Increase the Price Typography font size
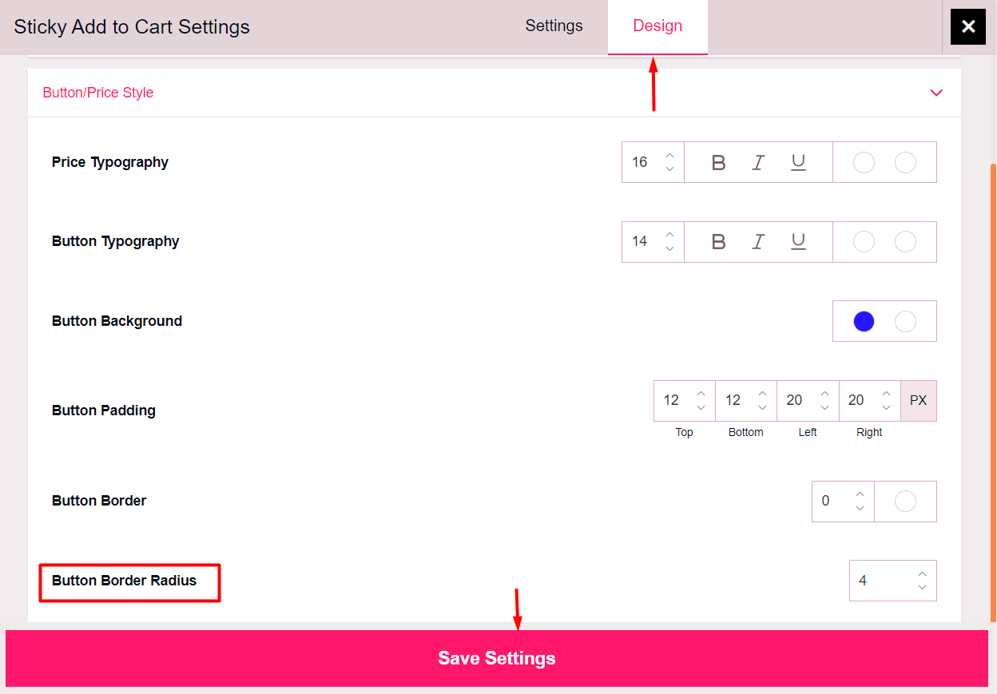 pyautogui.click(x=669, y=156)
